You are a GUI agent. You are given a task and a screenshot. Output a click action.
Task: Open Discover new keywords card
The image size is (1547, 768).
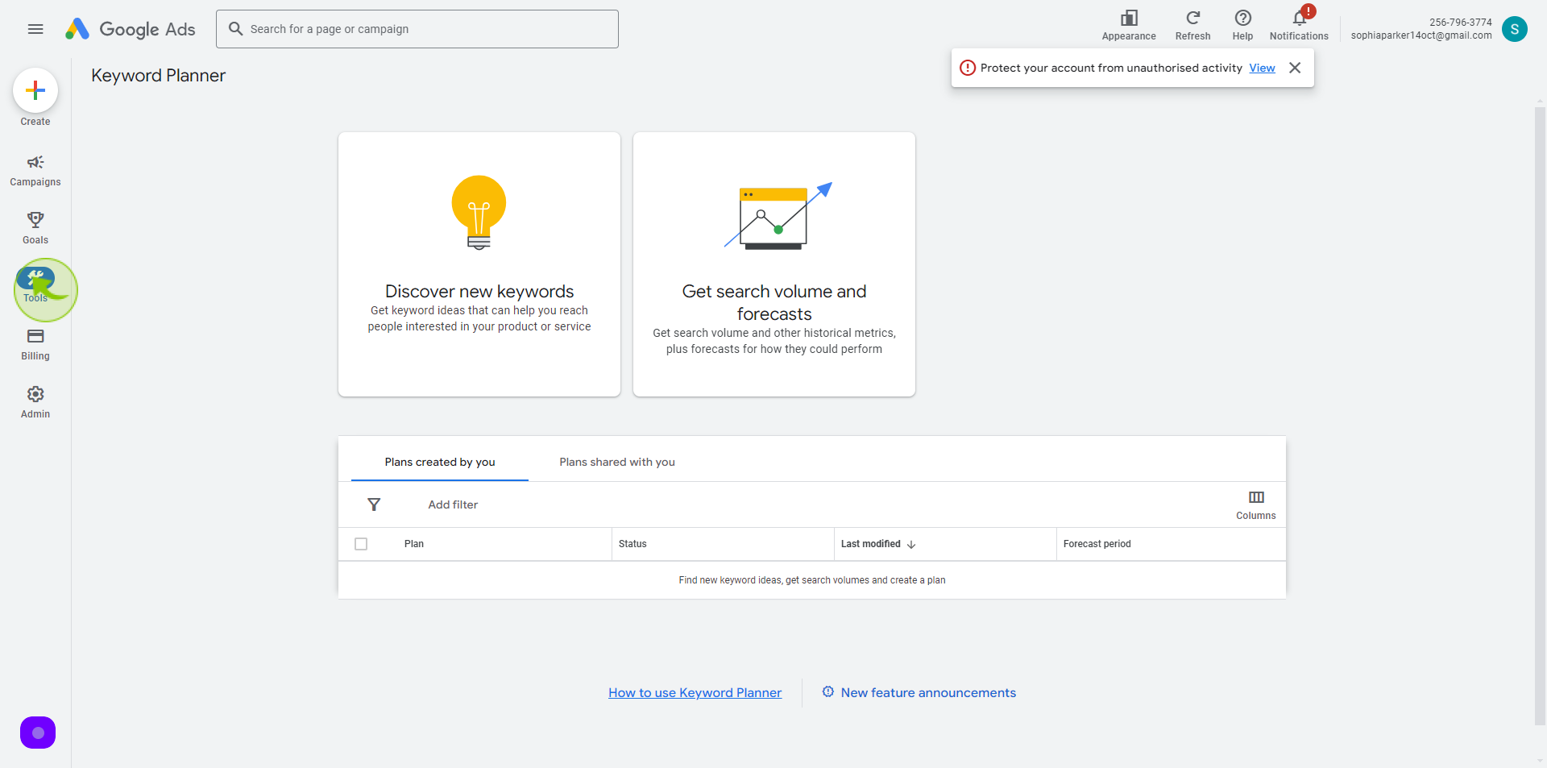click(479, 264)
